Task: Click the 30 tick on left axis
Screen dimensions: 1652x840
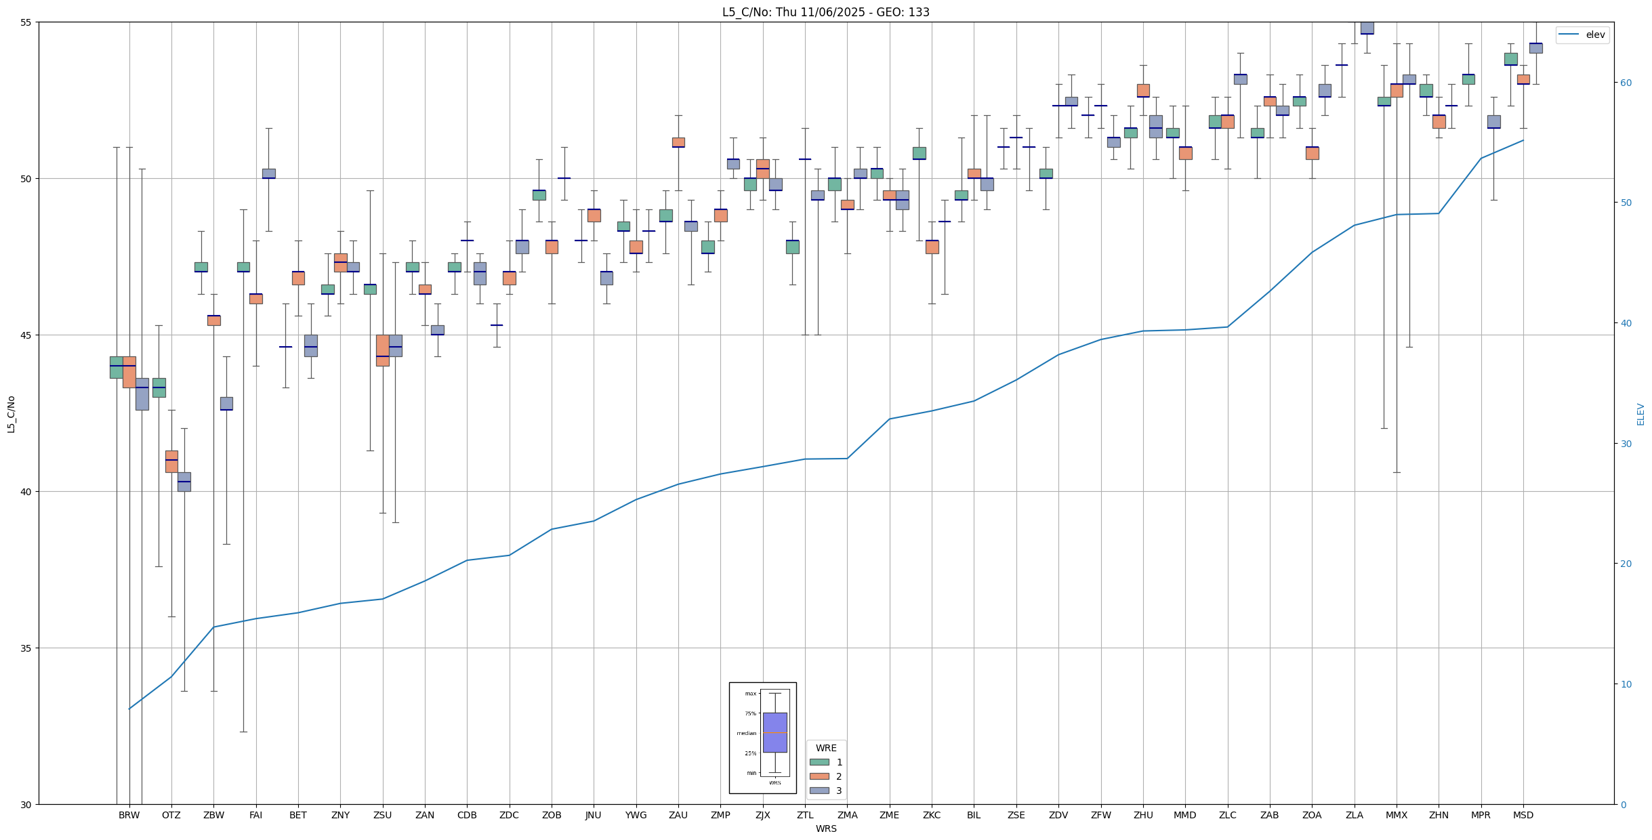Action: pyautogui.click(x=27, y=805)
